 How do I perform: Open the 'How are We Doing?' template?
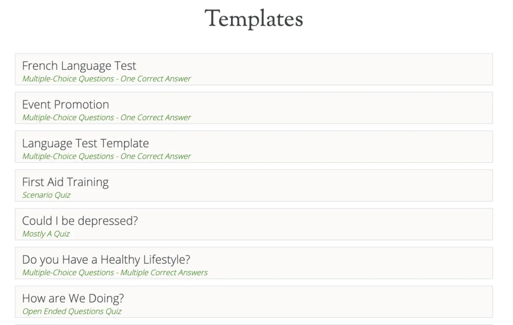[x=73, y=298]
